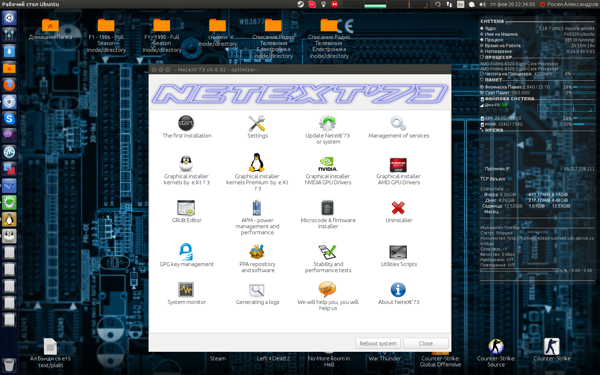Select the Left 4 Dead 2 desktop label
This screenshot has width=600, height=375.
coord(273,358)
